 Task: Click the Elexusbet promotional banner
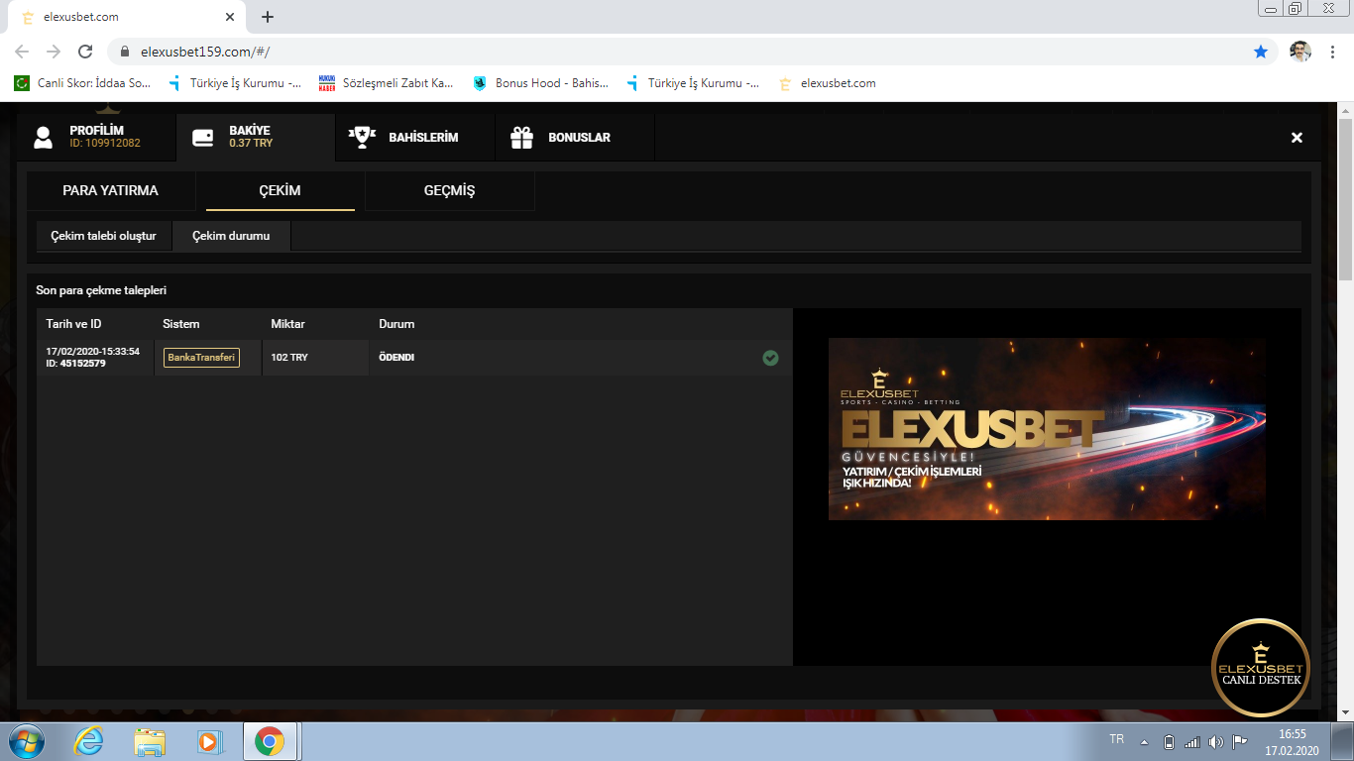point(1047,429)
